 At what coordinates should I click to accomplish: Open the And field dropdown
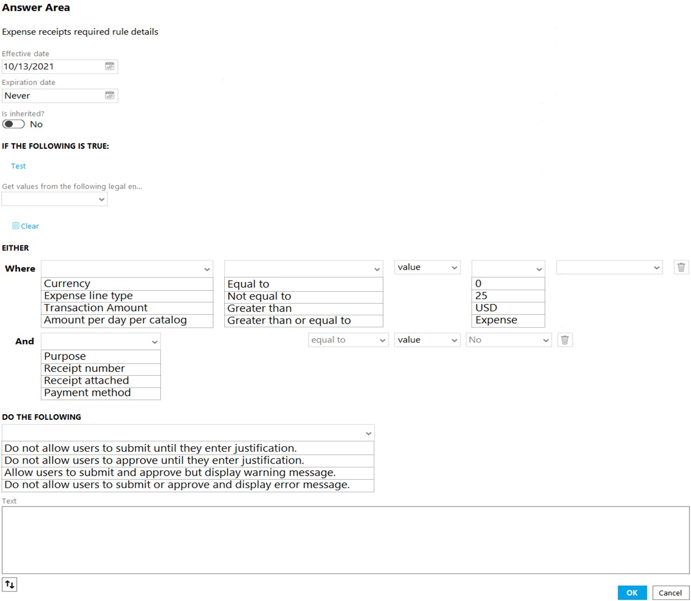pyautogui.click(x=101, y=341)
